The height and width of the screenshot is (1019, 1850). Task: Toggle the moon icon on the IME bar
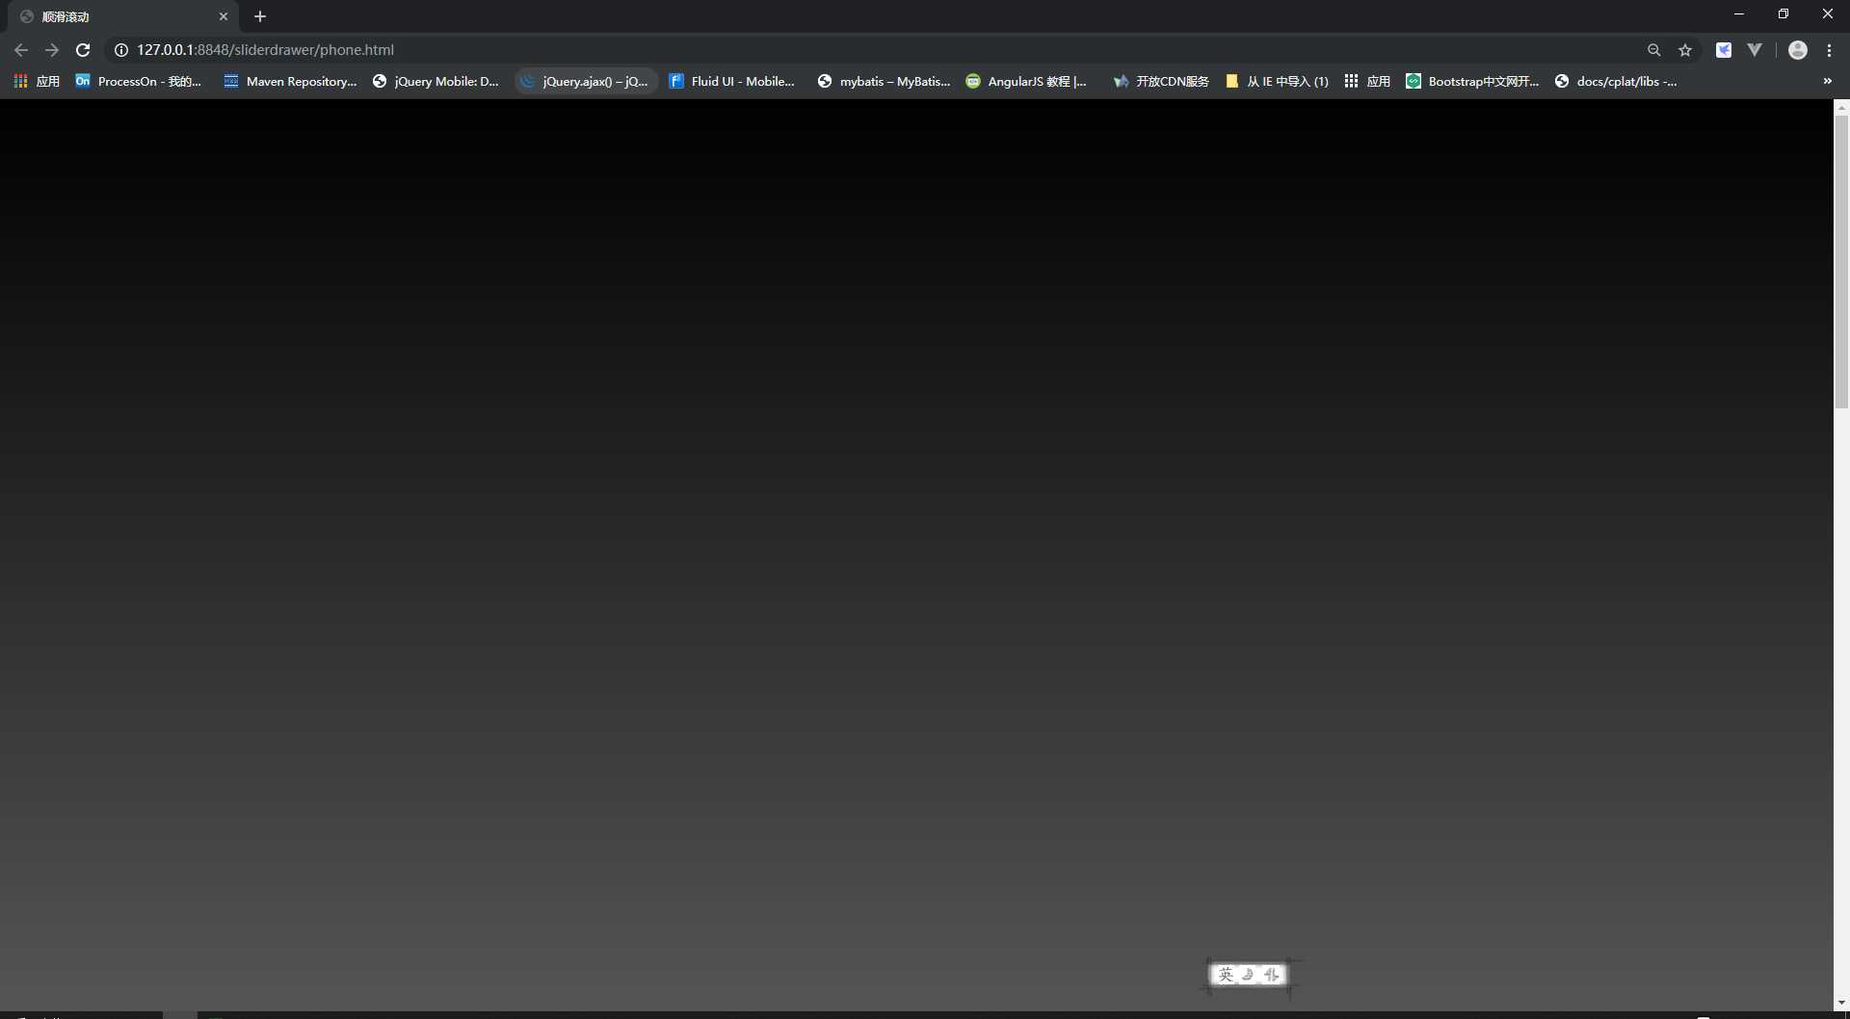(1249, 975)
